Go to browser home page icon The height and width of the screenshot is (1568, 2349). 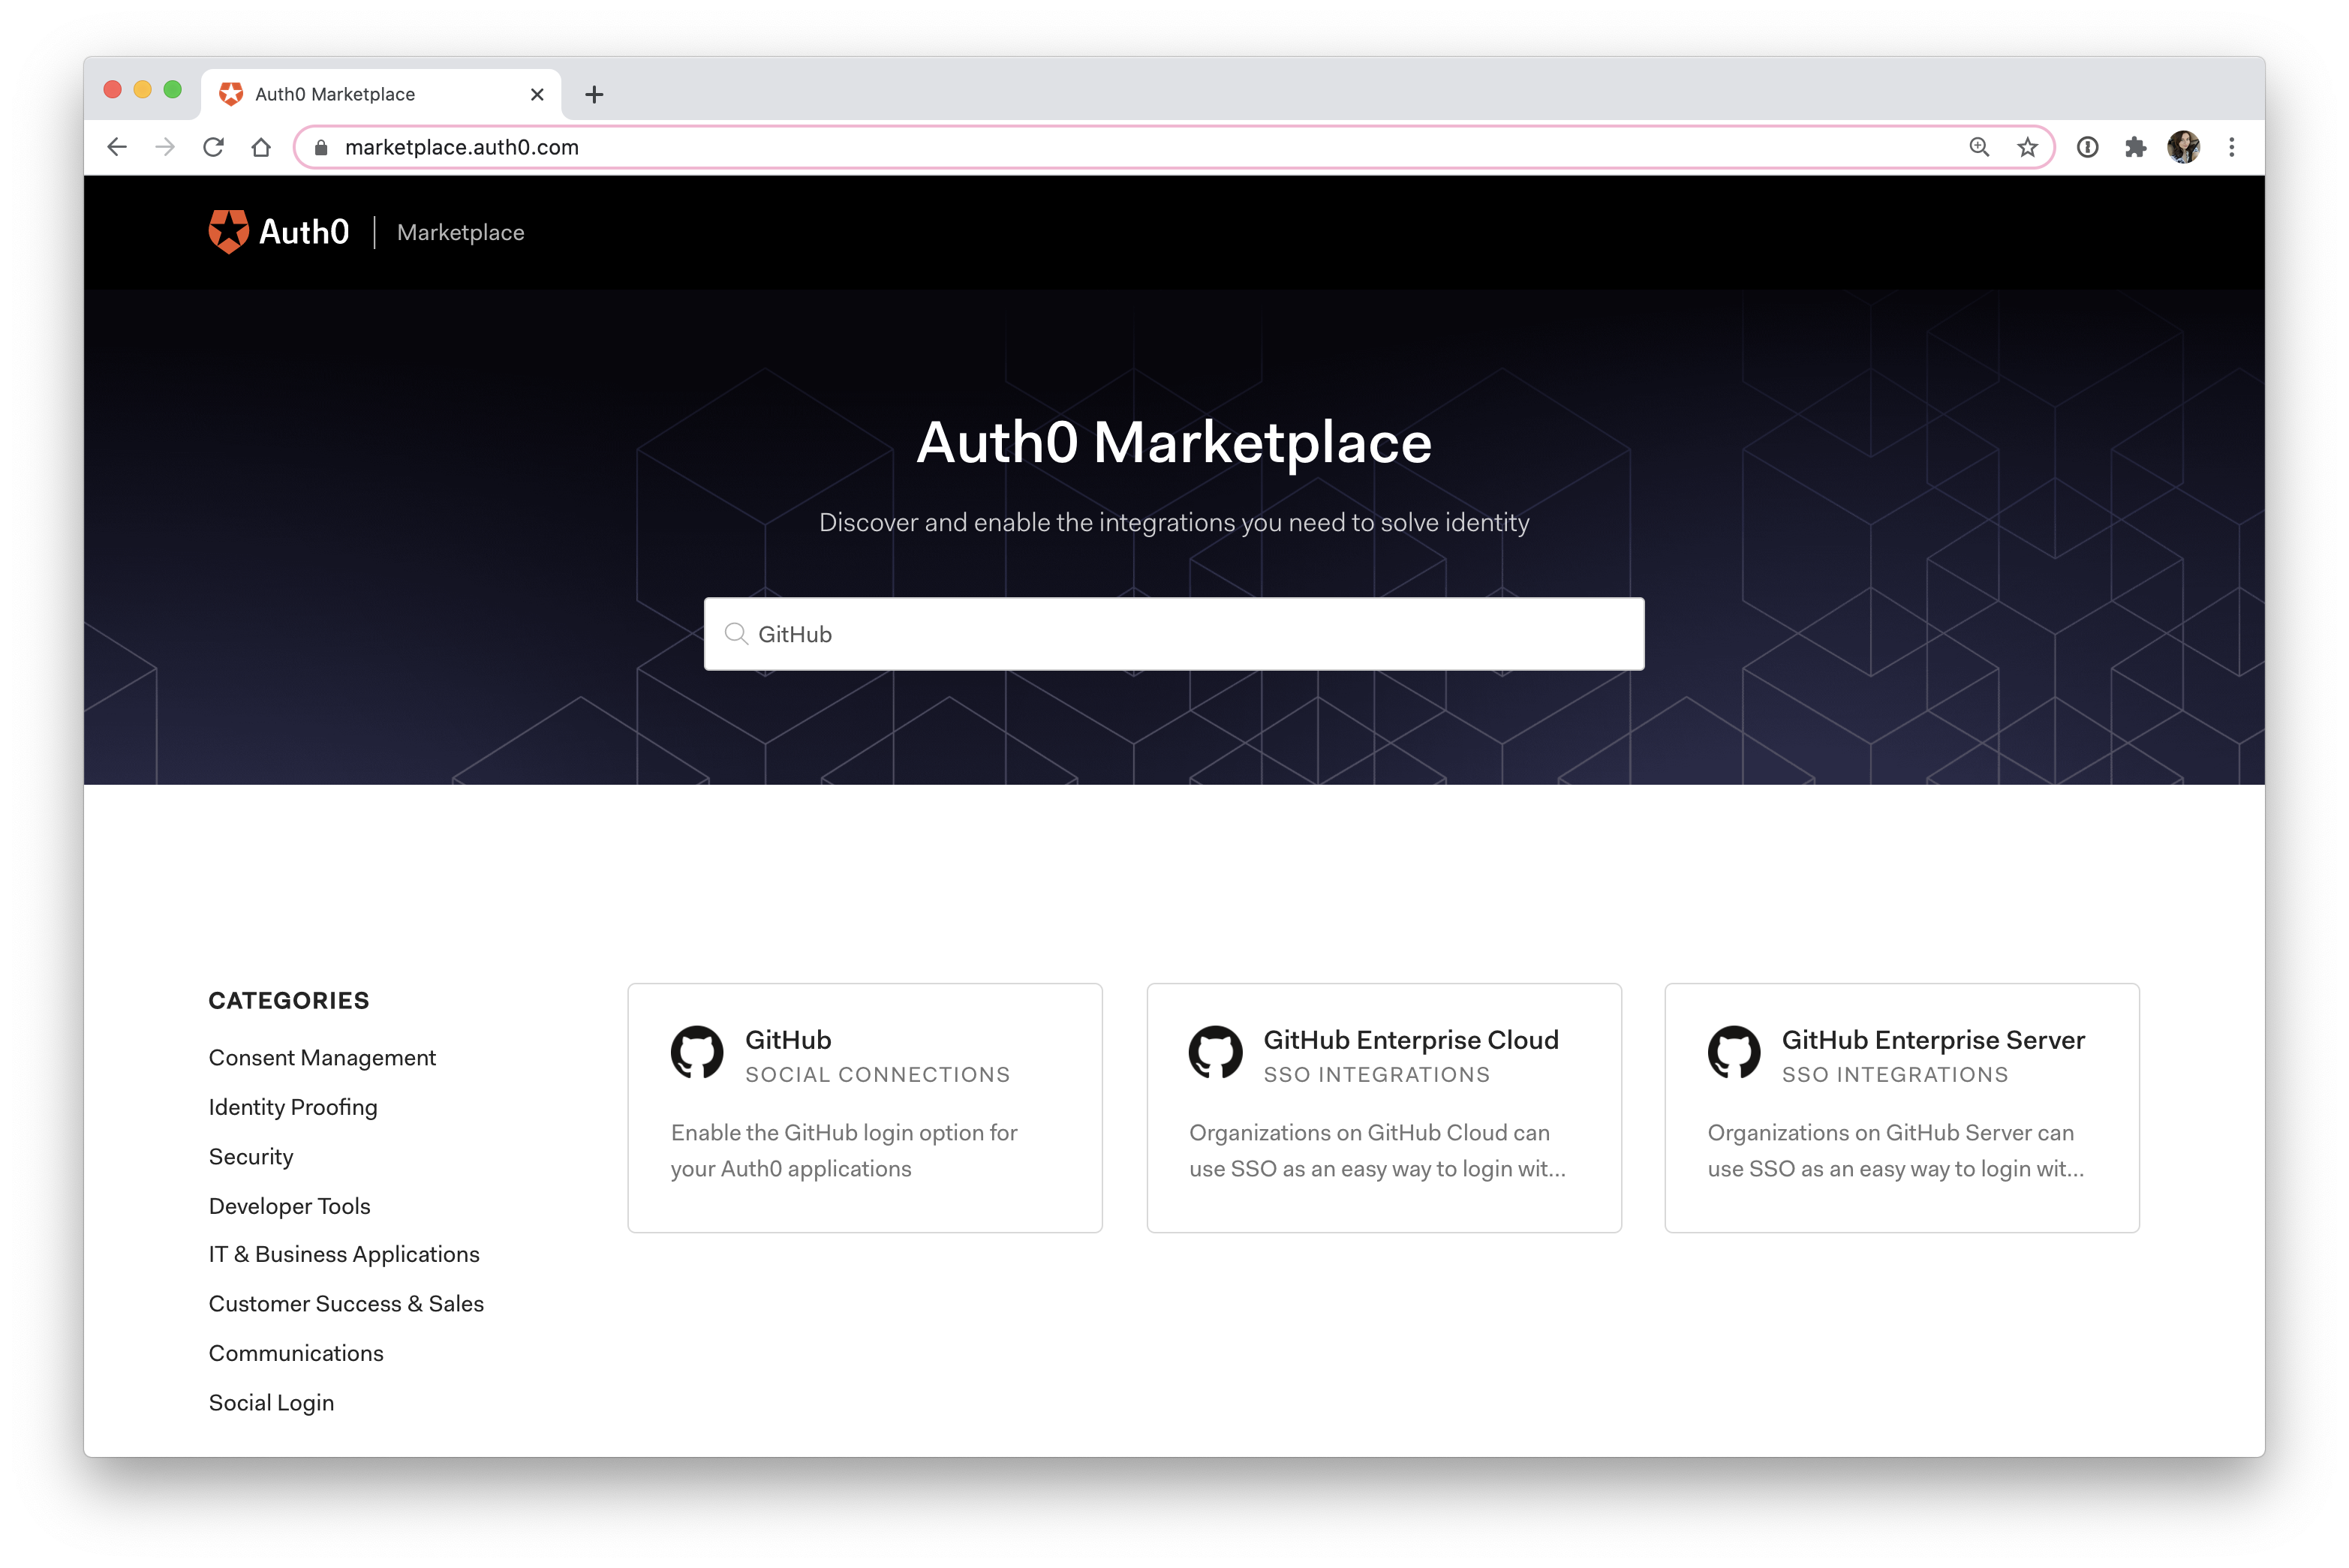pyautogui.click(x=261, y=148)
